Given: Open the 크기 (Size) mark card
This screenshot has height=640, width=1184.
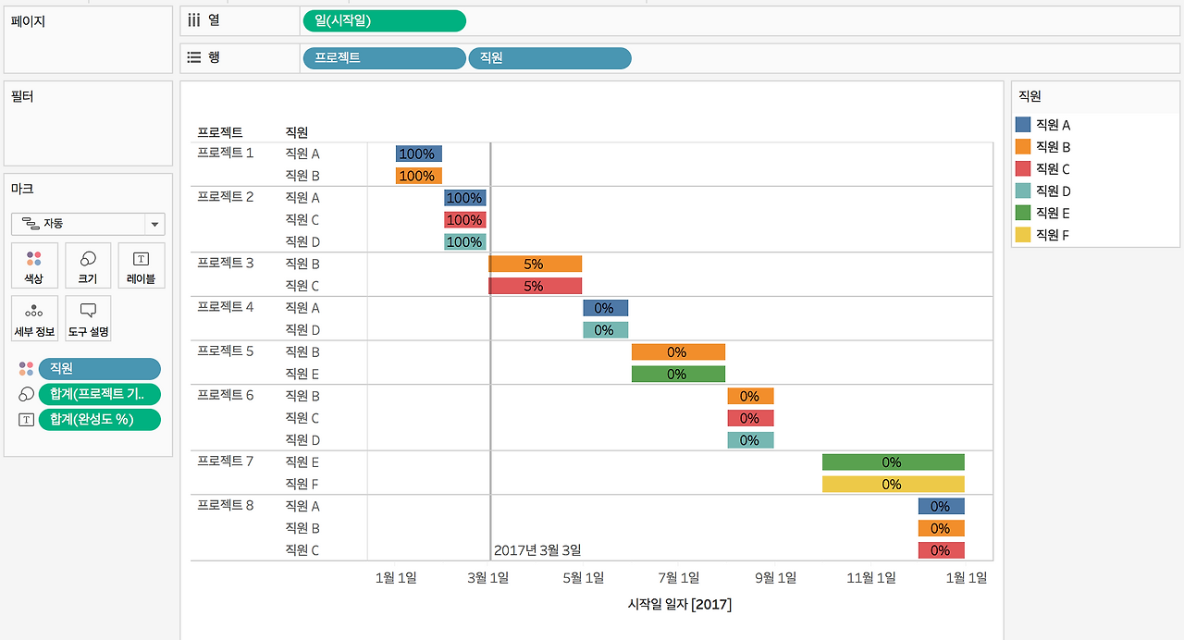Looking at the screenshot, I should 88,265.
